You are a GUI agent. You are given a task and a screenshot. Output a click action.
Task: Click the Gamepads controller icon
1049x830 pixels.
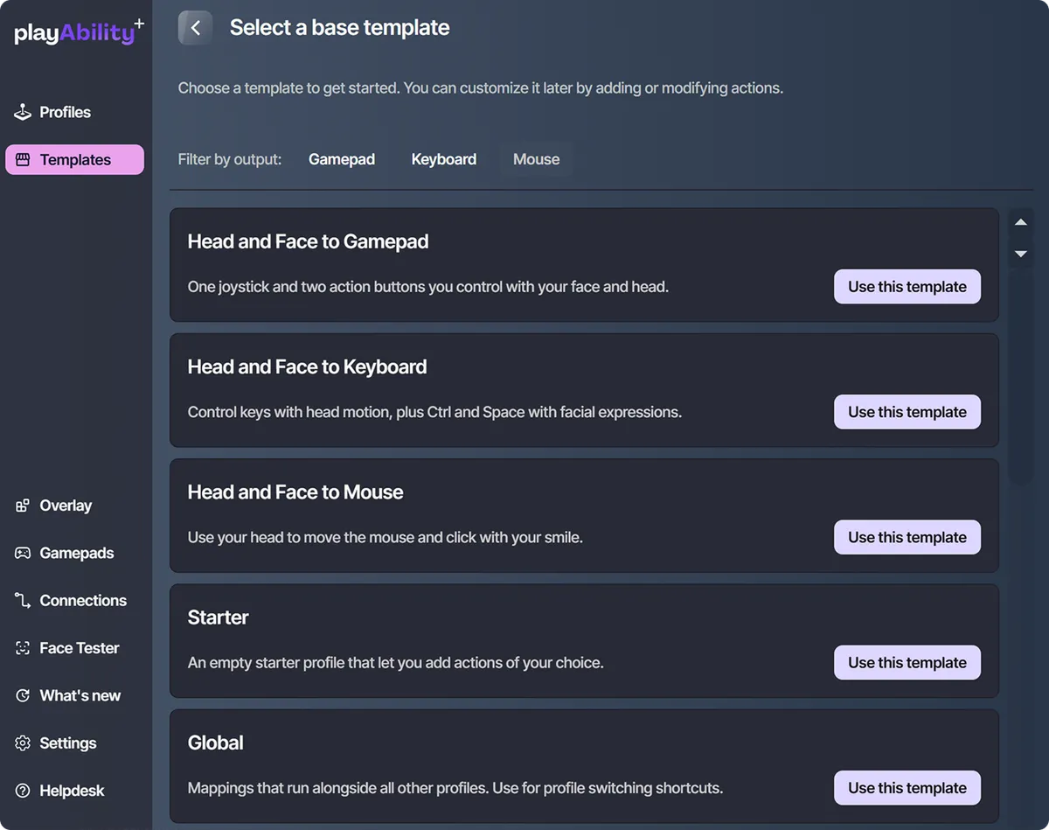pos(21,553)
